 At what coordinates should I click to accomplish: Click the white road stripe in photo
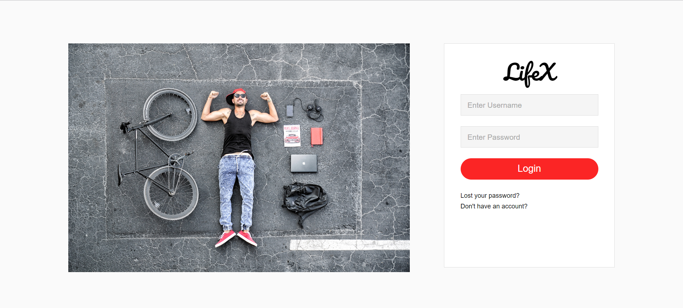[x=350, y=245]
